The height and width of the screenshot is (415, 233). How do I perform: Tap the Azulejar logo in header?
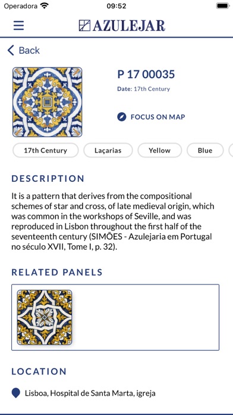click(x=122, y=26)
